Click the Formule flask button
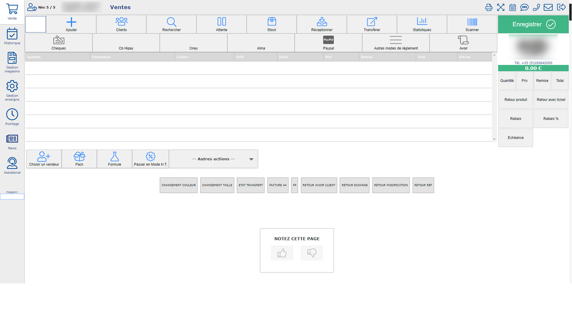The height and width of the screenshot is (322, 572). point(114,159)
